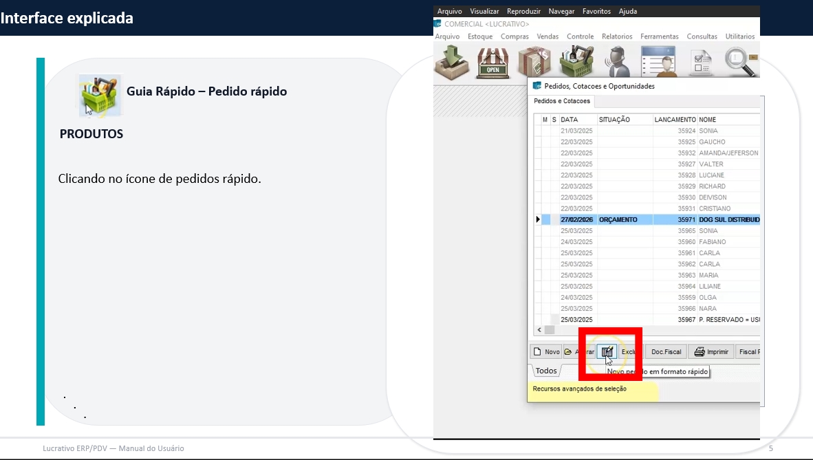Open the store icon with OPEN sign
The width and height of the screenshot is (813, 460).
(492, 61)
